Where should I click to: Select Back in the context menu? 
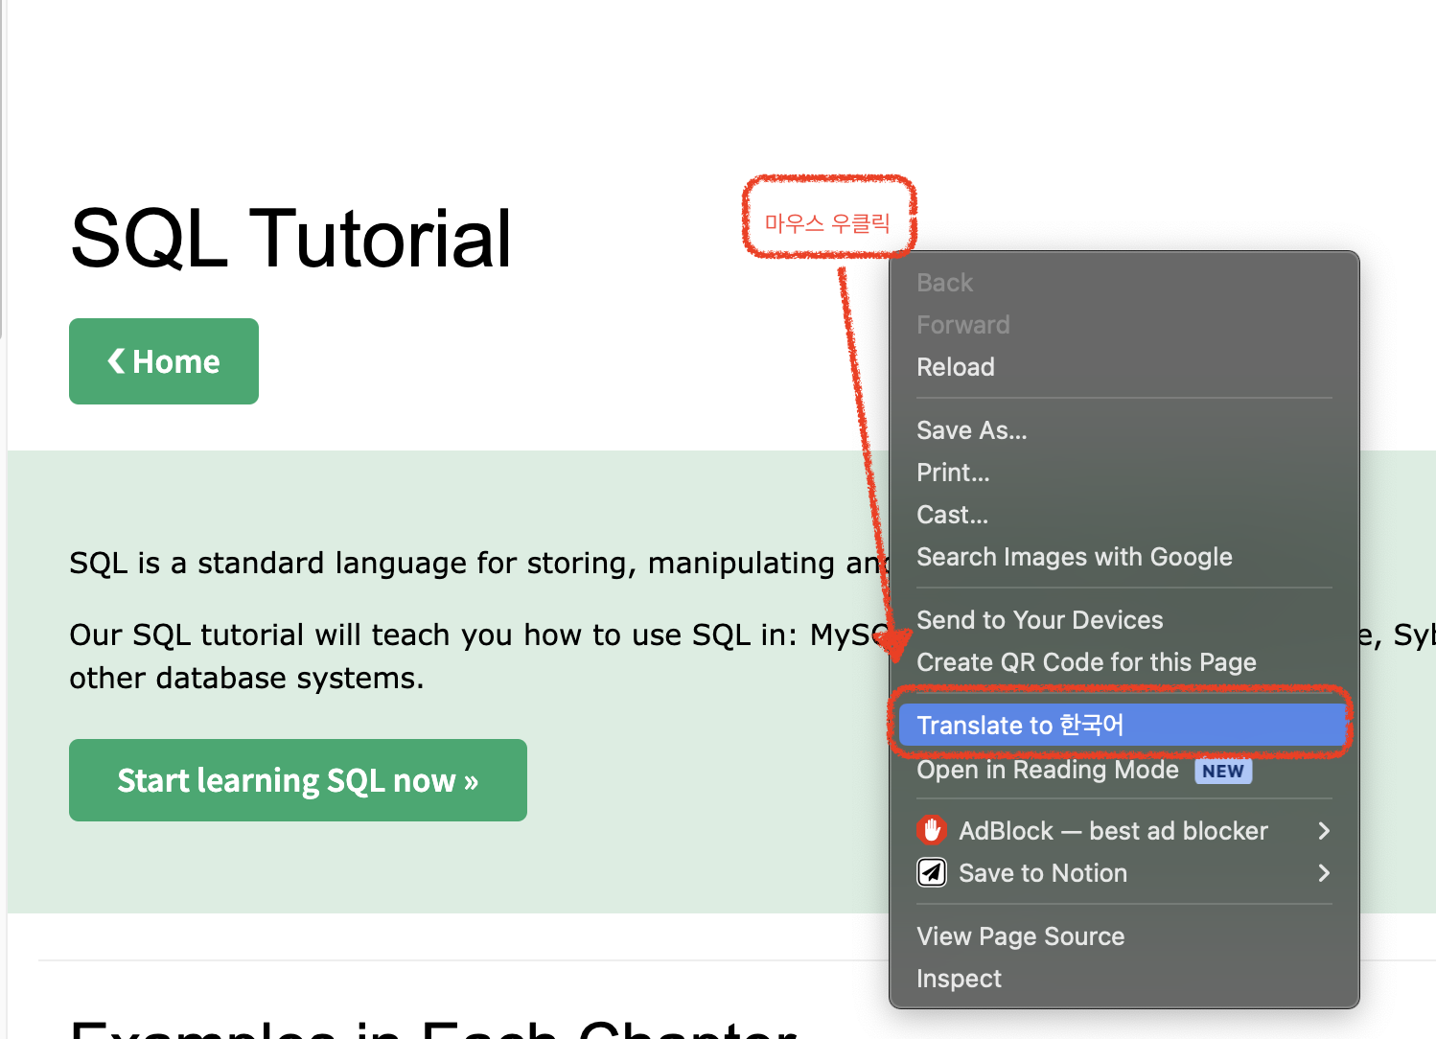click(x=944, y=283)
